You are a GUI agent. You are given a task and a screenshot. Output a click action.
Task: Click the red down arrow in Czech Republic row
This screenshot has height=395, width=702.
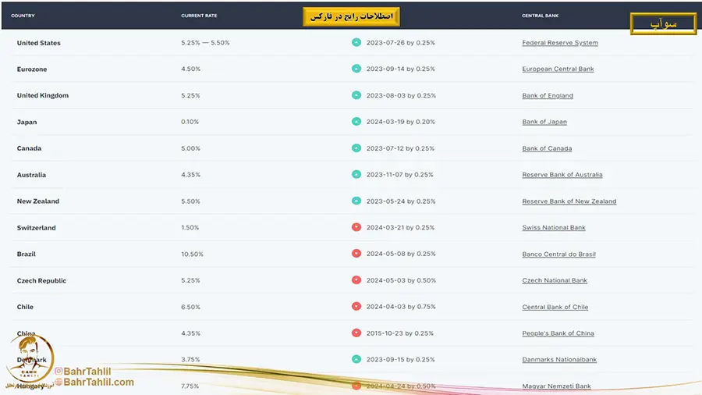356,280
